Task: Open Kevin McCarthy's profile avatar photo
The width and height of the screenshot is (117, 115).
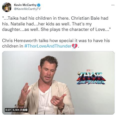Action: click(7, 7)
